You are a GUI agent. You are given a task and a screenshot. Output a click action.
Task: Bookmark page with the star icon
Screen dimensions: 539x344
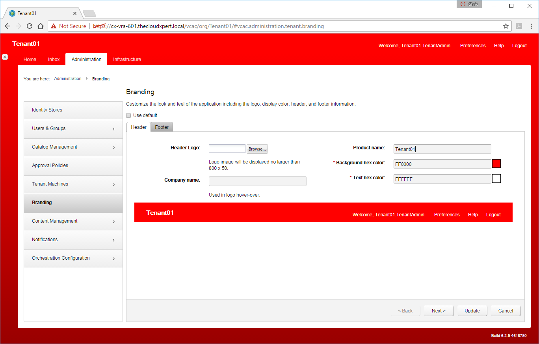[x=506, y=26]
